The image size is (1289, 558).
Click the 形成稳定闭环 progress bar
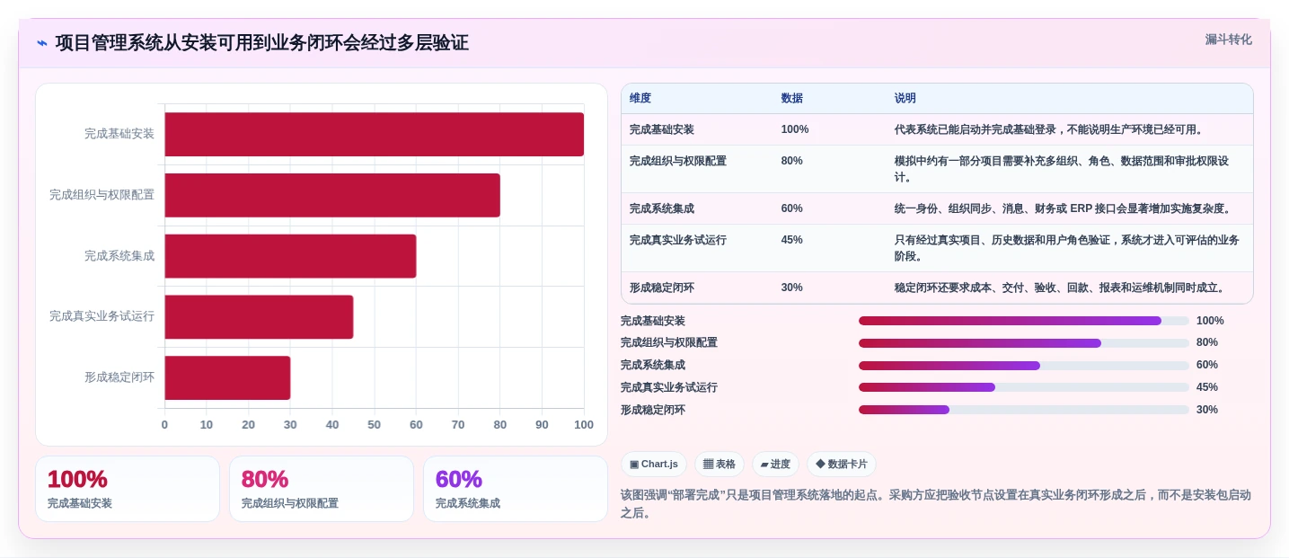1024,410
